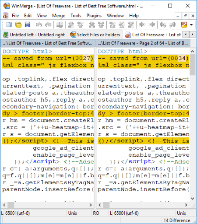Open the Merge menu
197x224 pixels.
click(59, 15)
